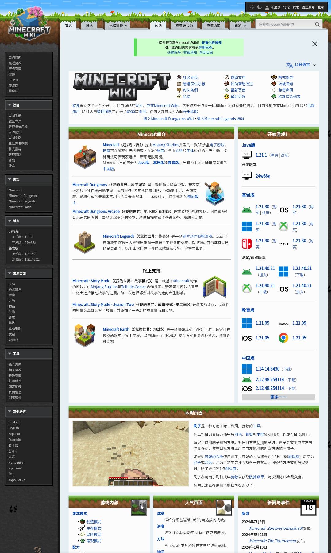Open the 查看源代码 tab
The height and width of the screenshot is (553, 331).
point(184,25)
